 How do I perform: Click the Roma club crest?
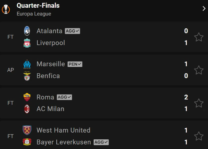click(27, 97)
